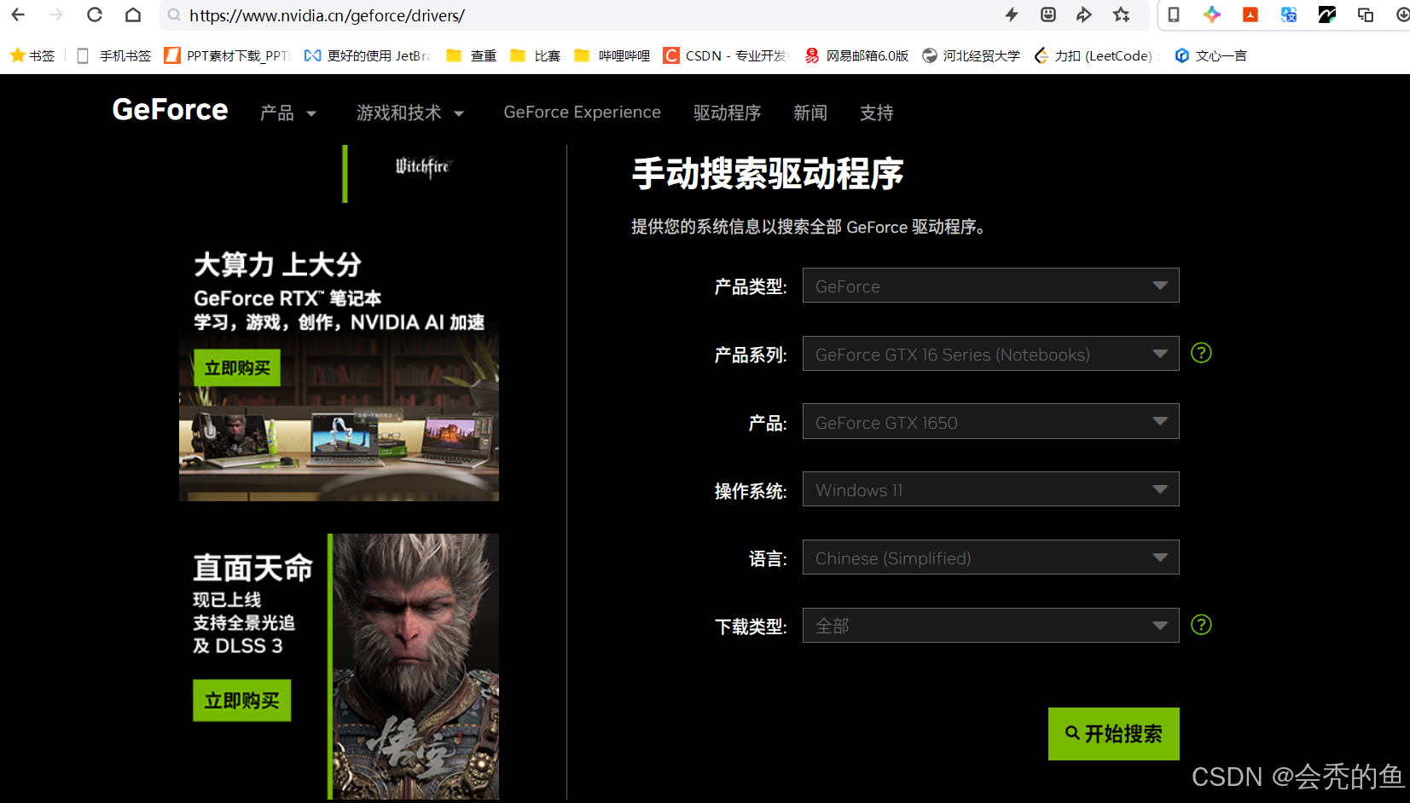Expand the 产品 navigation menu

tap(288, 113)
